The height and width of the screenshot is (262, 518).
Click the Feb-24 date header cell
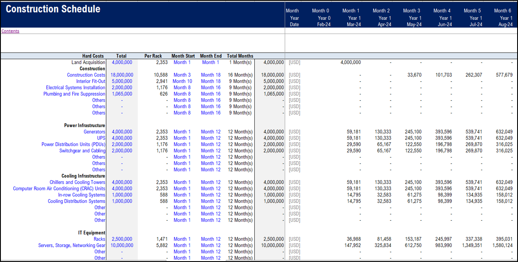[x=324, y=25]
